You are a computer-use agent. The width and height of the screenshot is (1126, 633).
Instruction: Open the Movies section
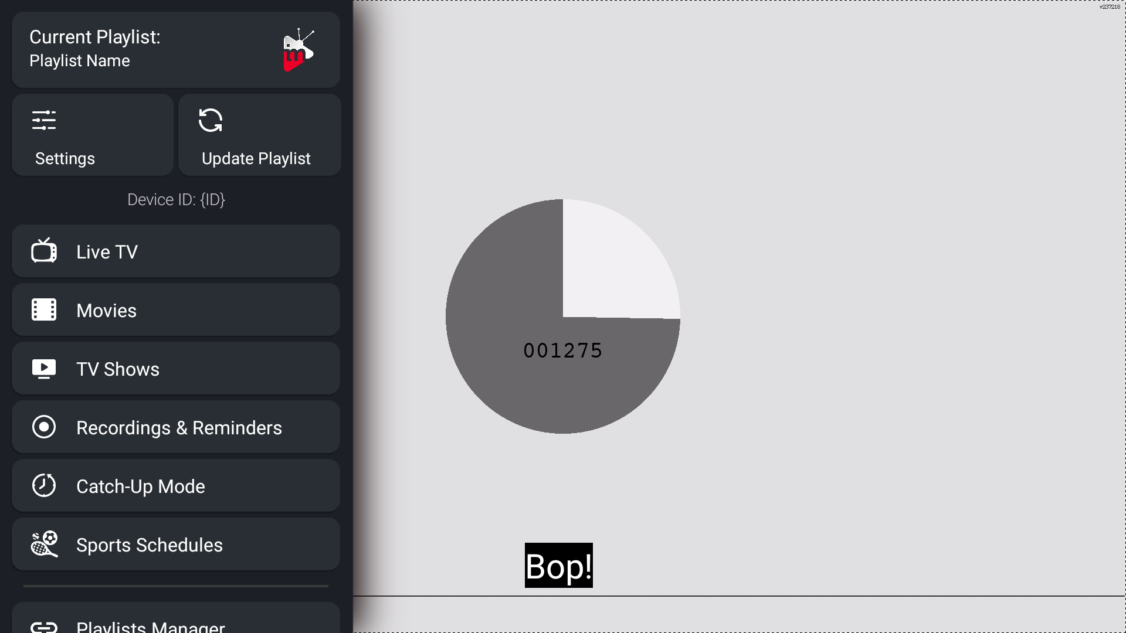(x=175, y=309)
